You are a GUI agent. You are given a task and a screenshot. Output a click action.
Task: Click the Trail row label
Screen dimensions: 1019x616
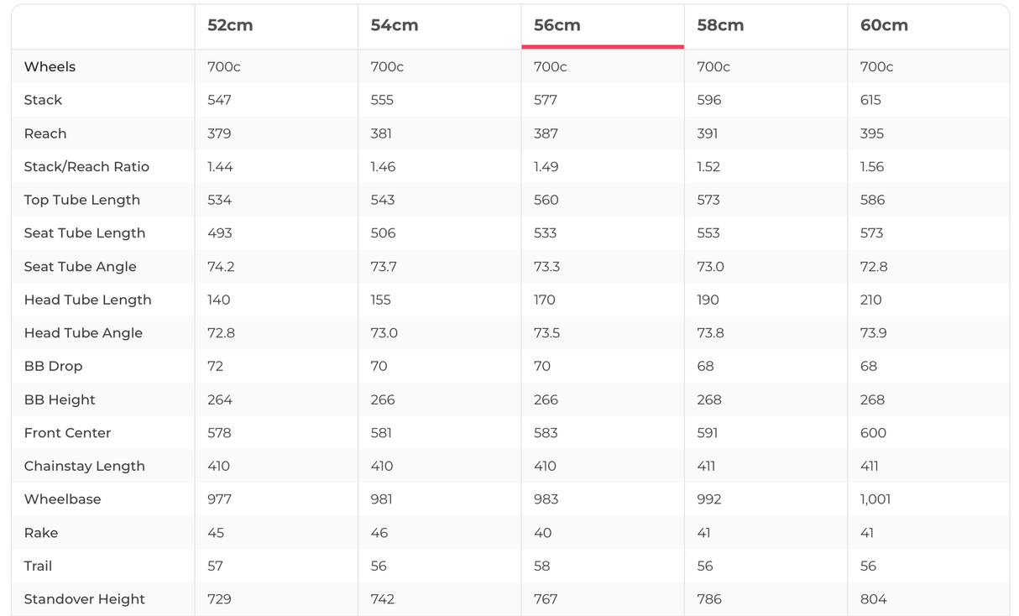tap(38, 566)
